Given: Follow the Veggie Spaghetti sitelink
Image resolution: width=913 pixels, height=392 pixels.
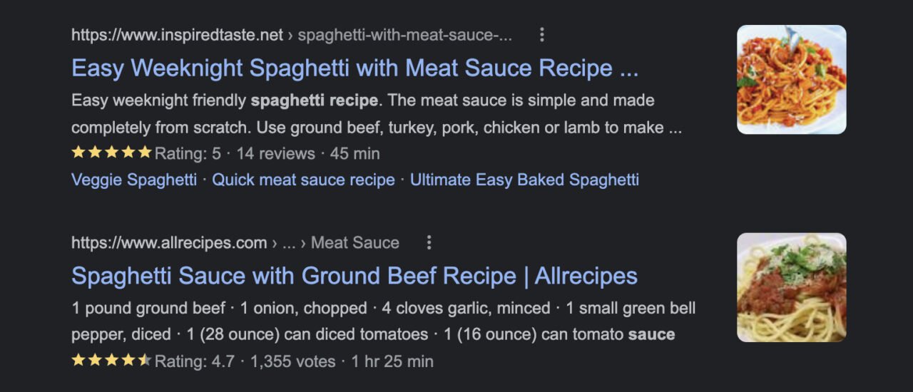Looking at the screenshot, I should tap(134, 180).
